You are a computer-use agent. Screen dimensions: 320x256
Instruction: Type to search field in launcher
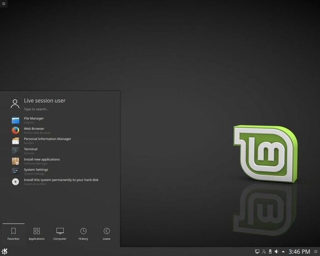pyautogui.click(x=36, y=109)
